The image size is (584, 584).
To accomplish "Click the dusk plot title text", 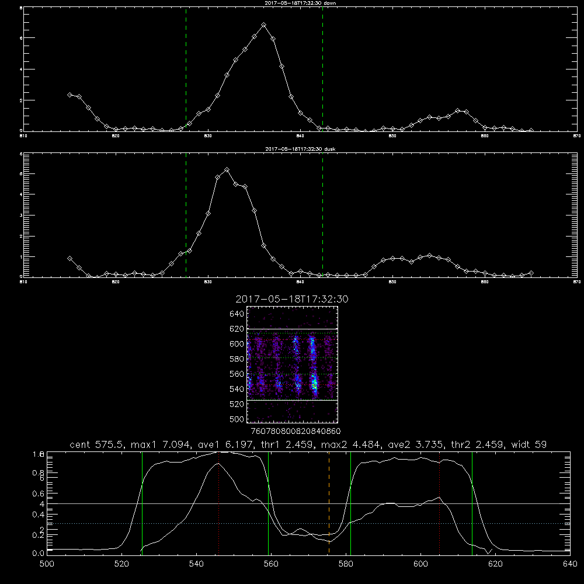I will pos(300,149).
